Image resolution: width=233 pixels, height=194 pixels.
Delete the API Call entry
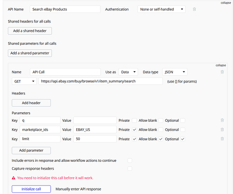click(222, 72)
